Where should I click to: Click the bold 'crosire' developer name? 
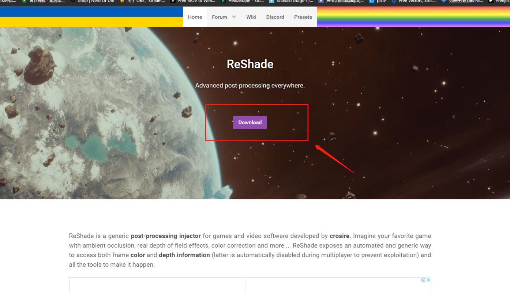pyautogui.click(x=340, y=236)
